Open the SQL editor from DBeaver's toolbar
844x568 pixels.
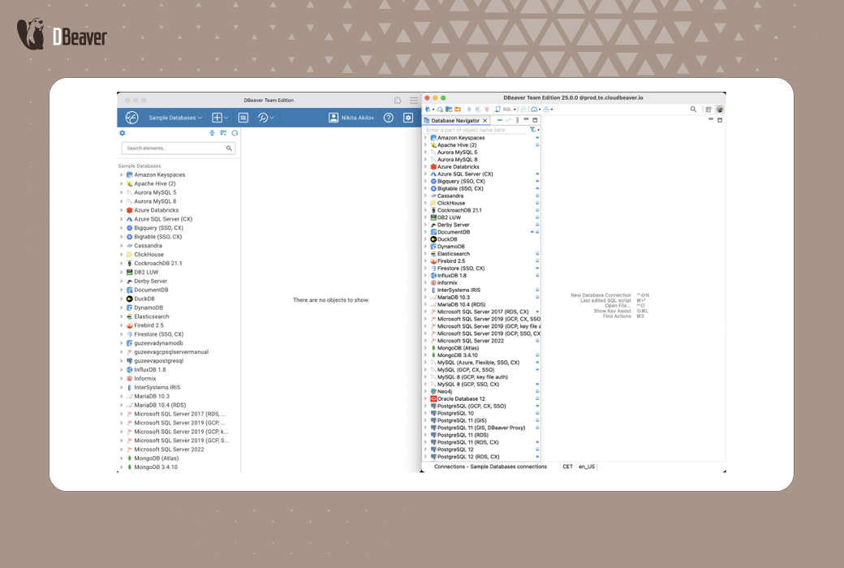(498, 110)
